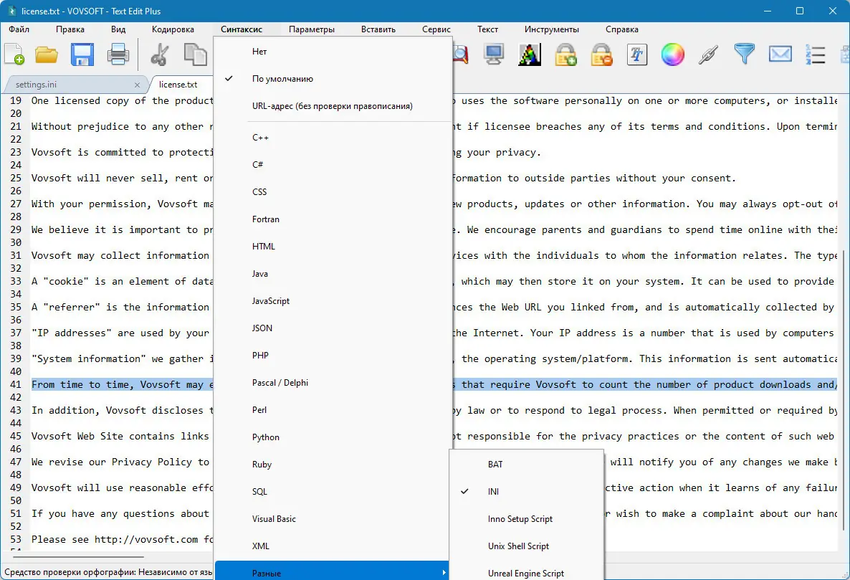Click the colorful triangle image icon

tap(530, 54)
